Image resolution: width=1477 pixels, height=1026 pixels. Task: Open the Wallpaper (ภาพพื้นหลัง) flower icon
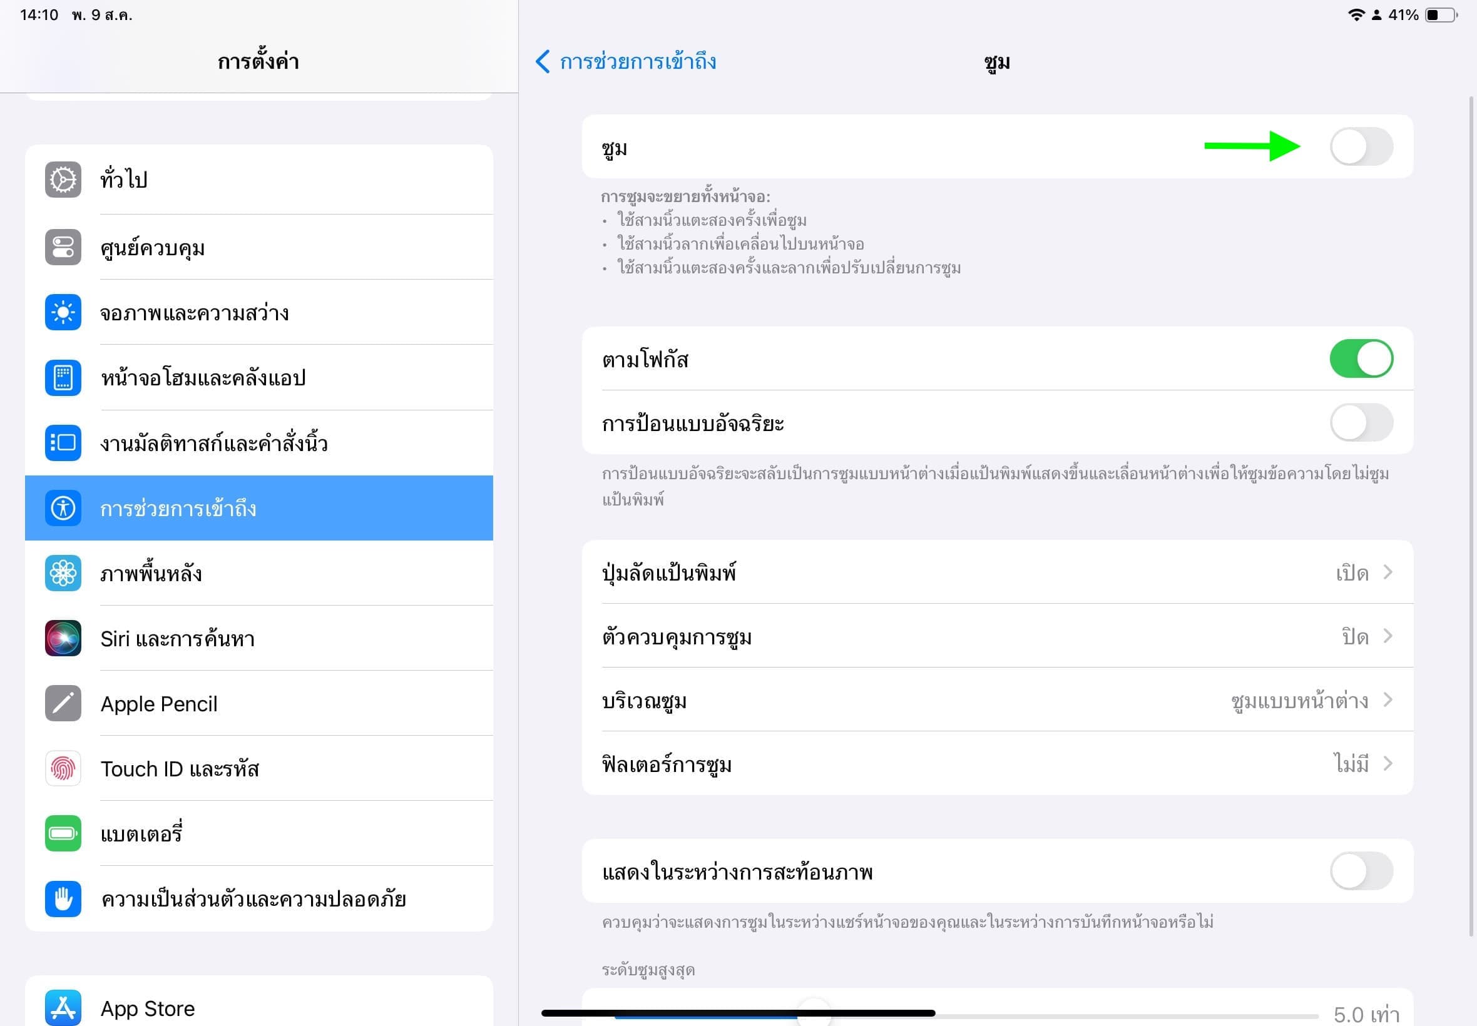click(x=63, y=573)
